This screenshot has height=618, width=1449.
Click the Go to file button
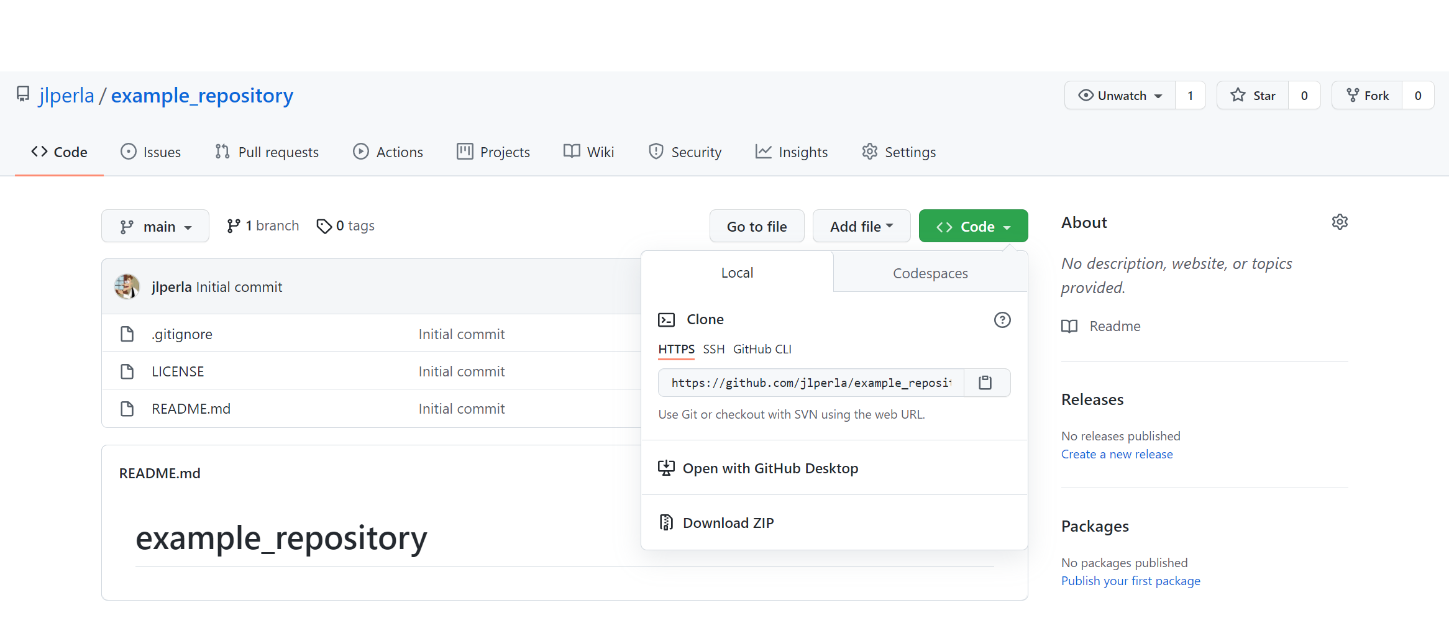757,227
